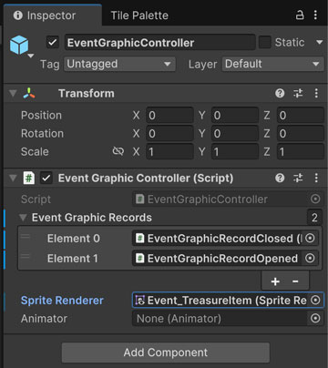The height and width of the screenshot is (368, 328).
Task: Open the object picker for the Animator field
Action: (315, 319)
